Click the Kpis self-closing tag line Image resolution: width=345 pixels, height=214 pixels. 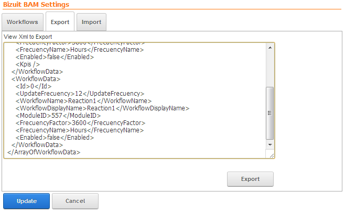pyautogui.click(x=28, y=64)
